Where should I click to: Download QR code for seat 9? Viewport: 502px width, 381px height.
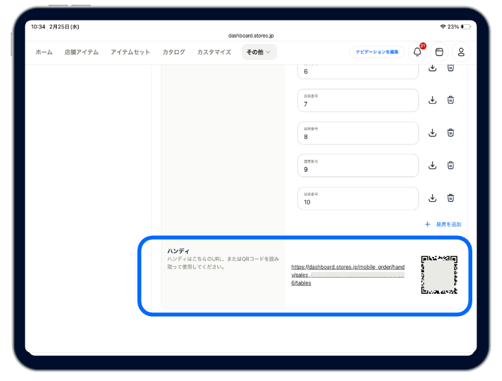coord(433,165)
